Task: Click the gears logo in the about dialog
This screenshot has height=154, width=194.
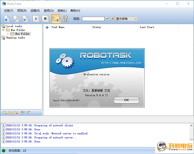Action: tap(65, 61)
